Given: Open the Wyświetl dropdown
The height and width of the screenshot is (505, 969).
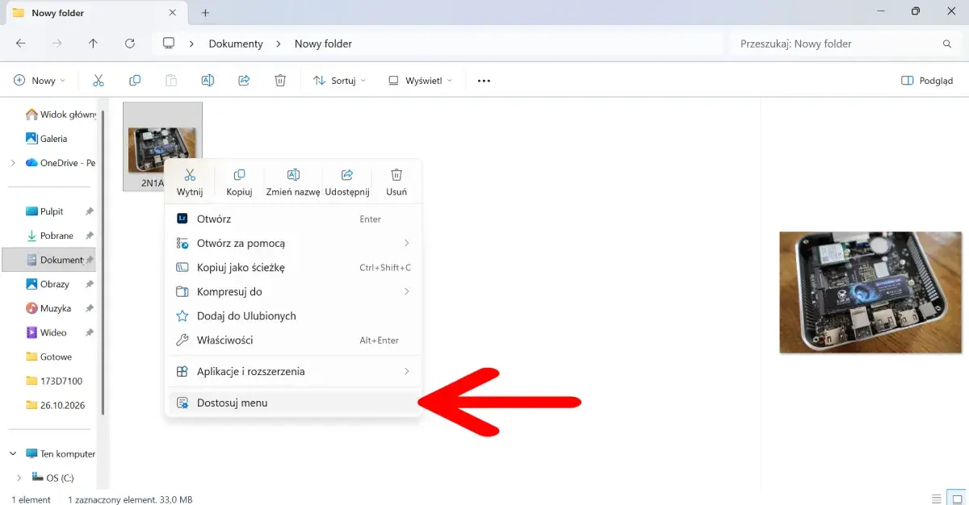Looking at the screenshot, I should point(420,81).
